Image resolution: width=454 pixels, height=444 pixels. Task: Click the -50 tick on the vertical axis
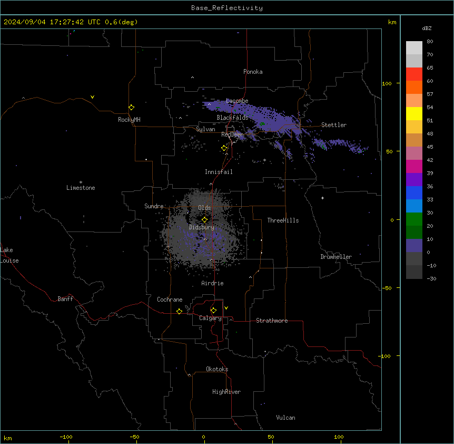point(387,288)
